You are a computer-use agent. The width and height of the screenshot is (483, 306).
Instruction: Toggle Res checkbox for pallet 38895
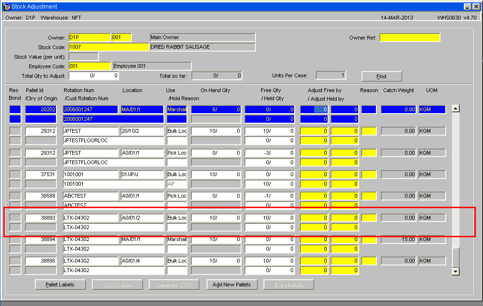tap(15, 261)
